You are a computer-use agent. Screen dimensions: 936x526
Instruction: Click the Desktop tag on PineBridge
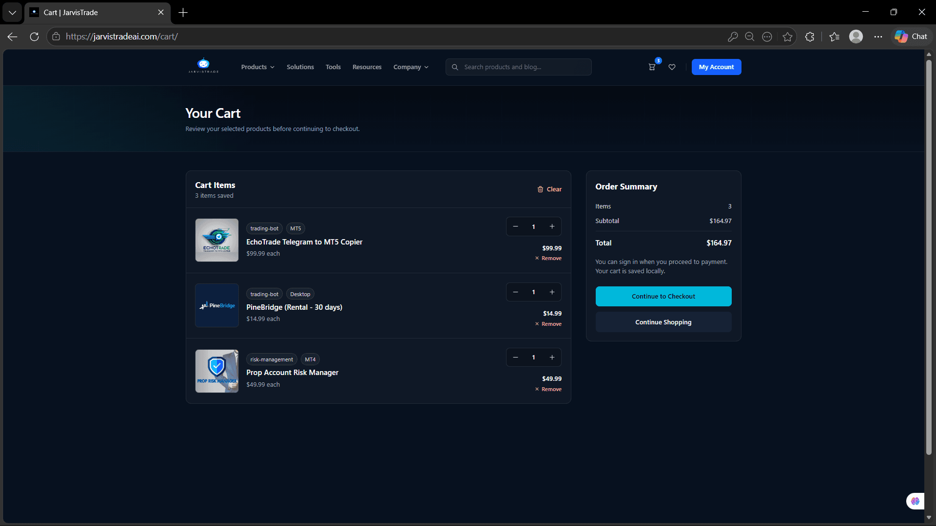(300, 294)
